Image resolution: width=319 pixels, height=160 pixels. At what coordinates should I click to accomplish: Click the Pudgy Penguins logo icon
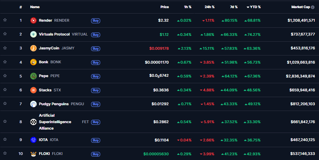pos(33,104)
